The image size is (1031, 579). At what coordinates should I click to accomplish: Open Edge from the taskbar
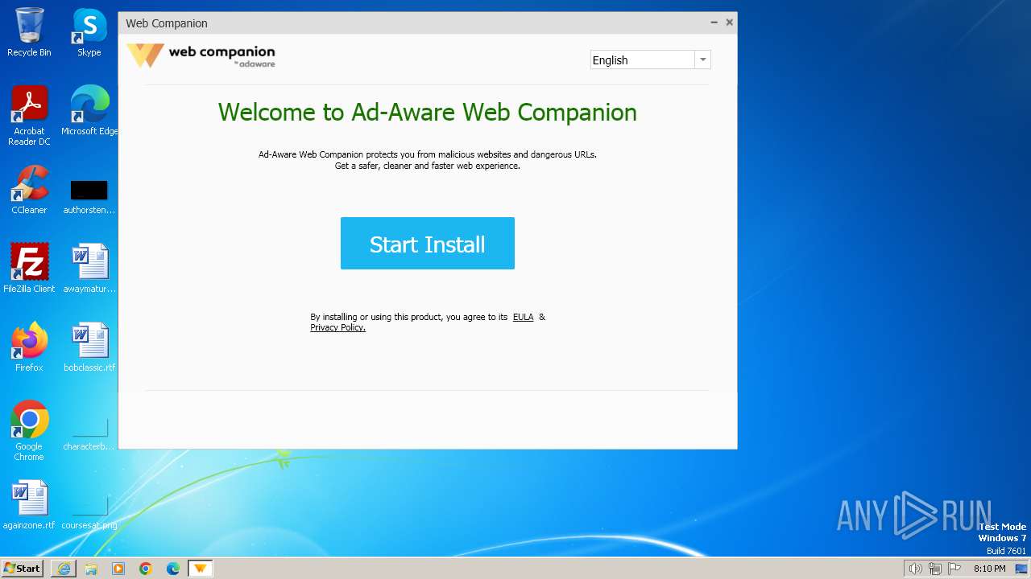[x=173, y=569]
